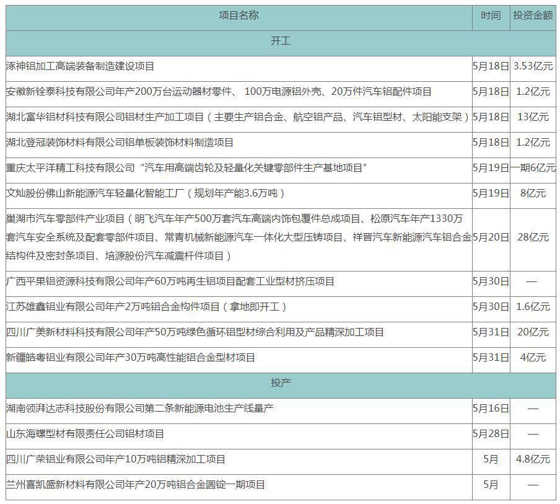The image size is (560, 504).
Task: Select the 投产 section header row
Action: (x=281, y=386)
